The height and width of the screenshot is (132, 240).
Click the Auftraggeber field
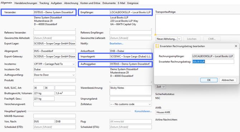[130, 64]
